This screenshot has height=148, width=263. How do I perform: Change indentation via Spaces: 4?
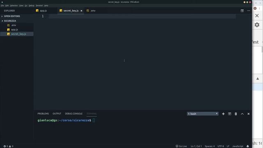pos(210,146)
